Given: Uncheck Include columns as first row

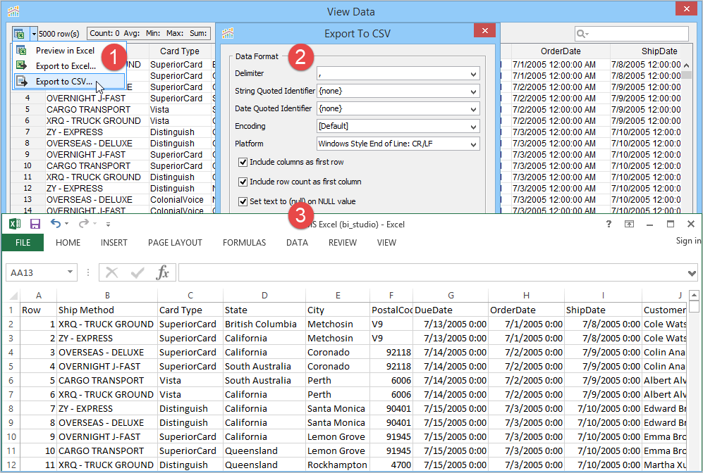Looking at the screenshot, I should click(x=243, y=162).
